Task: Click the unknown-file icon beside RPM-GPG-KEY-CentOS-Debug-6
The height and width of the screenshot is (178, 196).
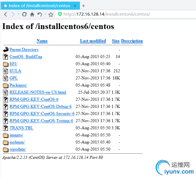Action: [x=5, y=107]
